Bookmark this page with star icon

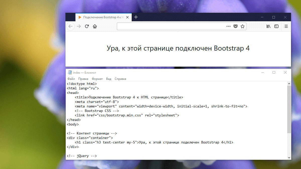(x=243, y=26)
